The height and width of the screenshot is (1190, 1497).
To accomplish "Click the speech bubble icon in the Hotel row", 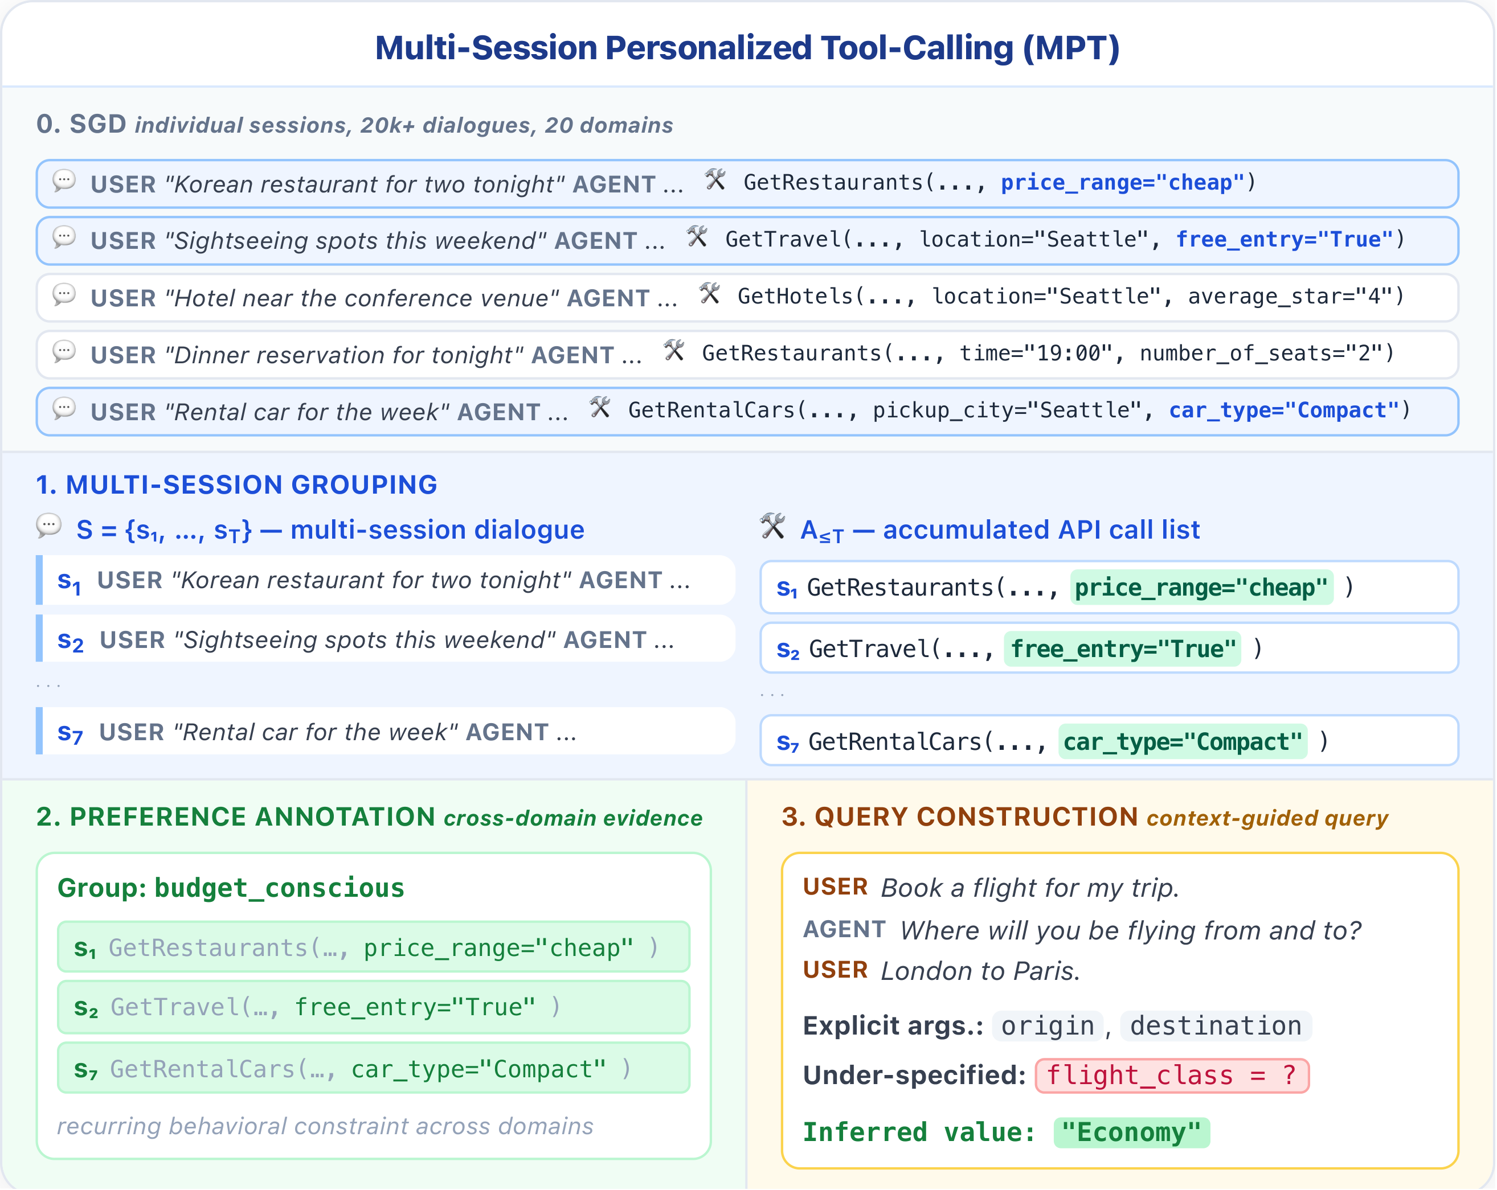I will pos(64,296).
